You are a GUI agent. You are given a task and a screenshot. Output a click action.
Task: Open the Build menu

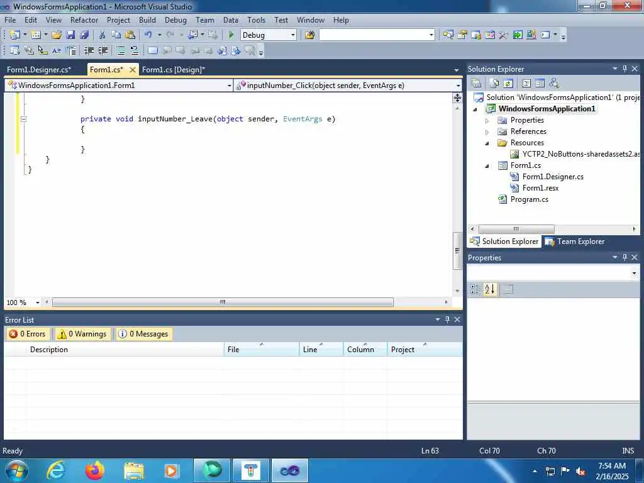click(x=147, y=20)
